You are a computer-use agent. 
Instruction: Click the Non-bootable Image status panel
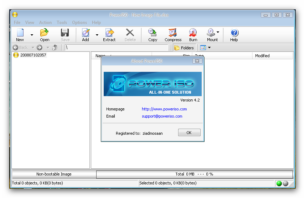coord(54,174)
